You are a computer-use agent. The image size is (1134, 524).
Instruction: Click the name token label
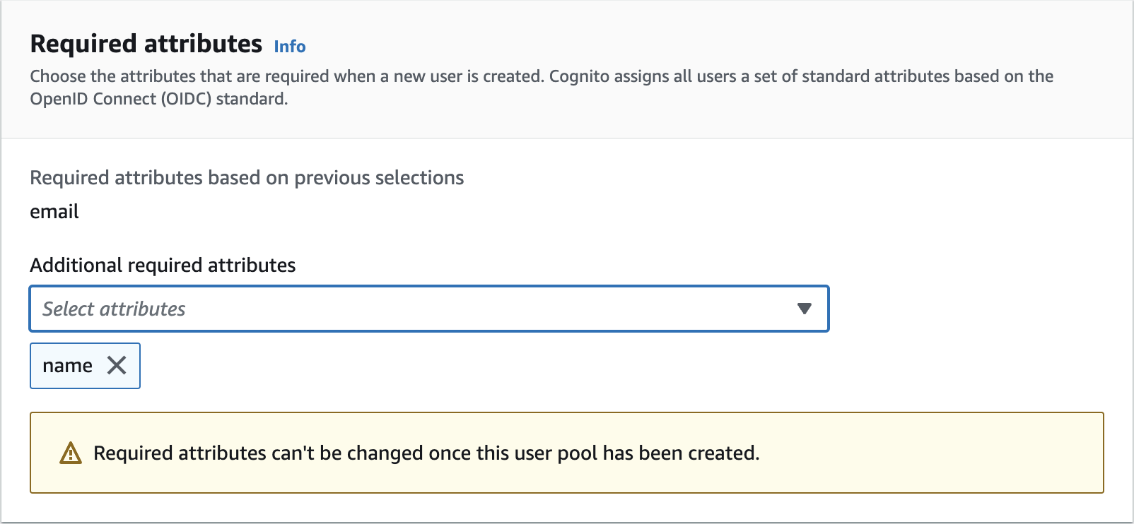[67, 366]
